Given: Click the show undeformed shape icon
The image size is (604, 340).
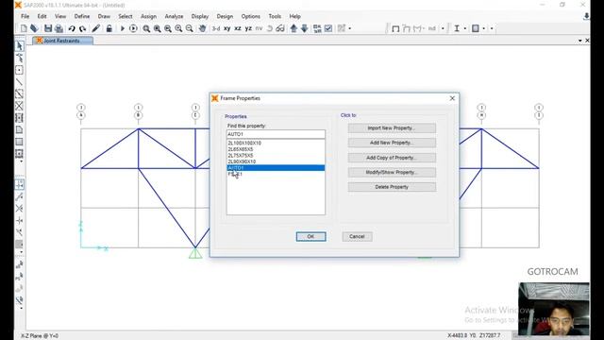Looking at the screenshot, I should (395, 28).
